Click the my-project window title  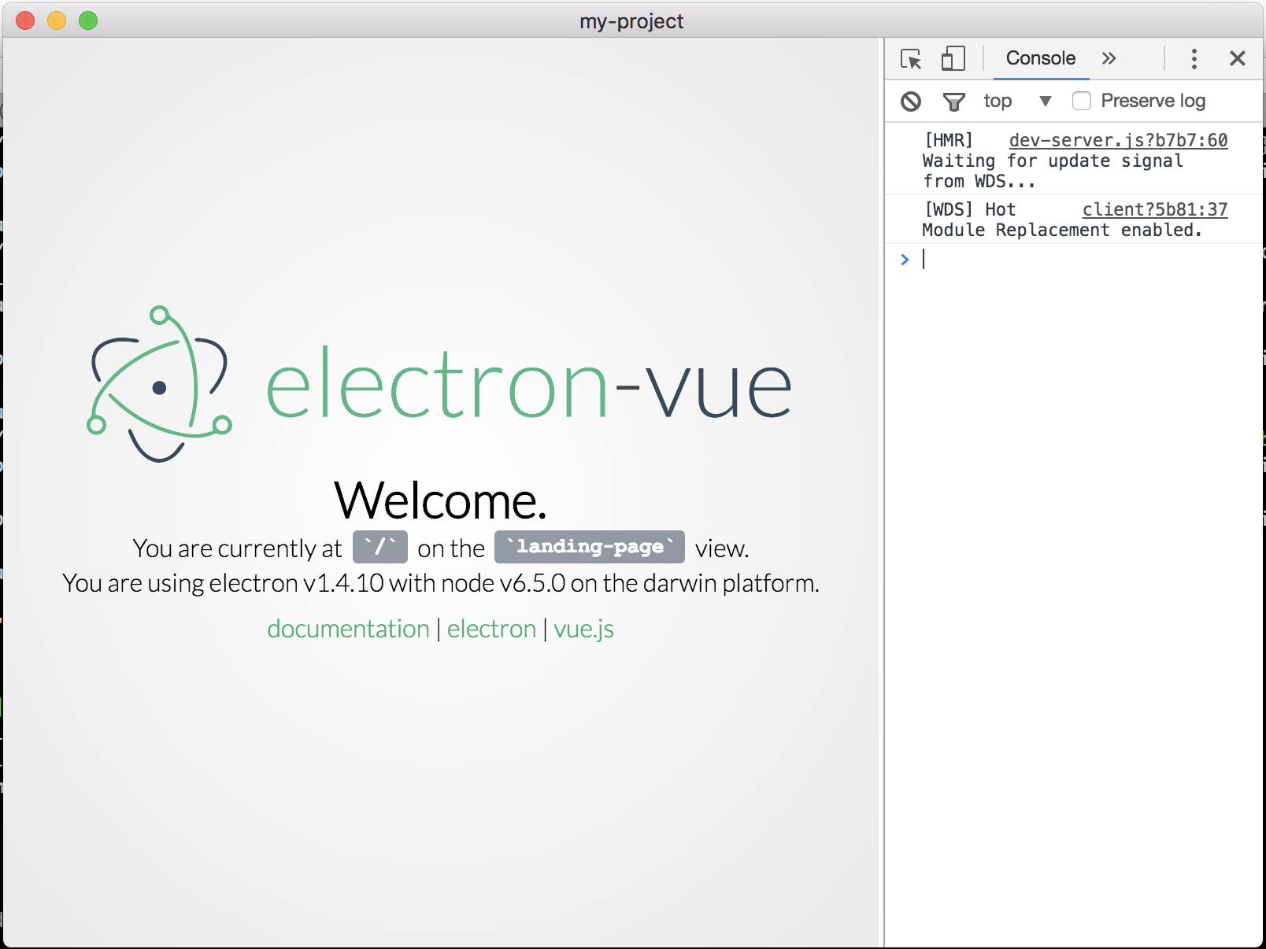pyautogui.click(x=631, y=21)
